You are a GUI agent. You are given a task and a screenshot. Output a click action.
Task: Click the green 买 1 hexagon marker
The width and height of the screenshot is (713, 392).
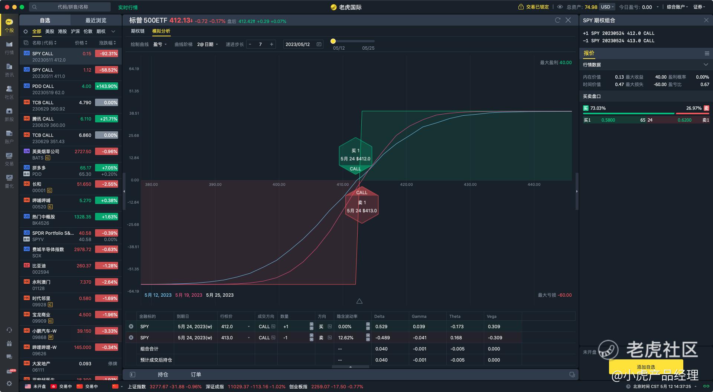pyautogui.click(x=355, y=156)
